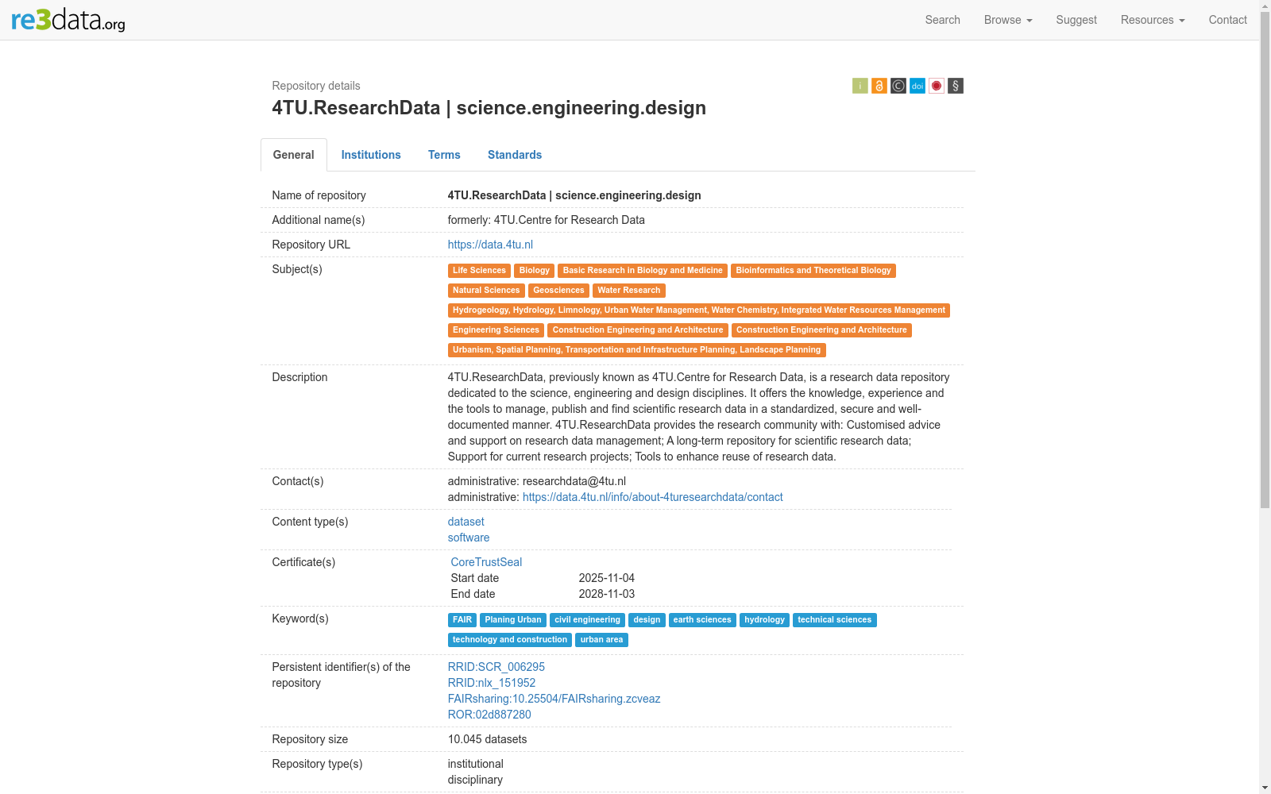Open the FAIRsharing identifier link

click(554, 699)
